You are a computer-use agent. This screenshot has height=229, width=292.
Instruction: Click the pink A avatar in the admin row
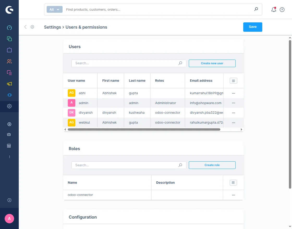[x=71, y=103]
